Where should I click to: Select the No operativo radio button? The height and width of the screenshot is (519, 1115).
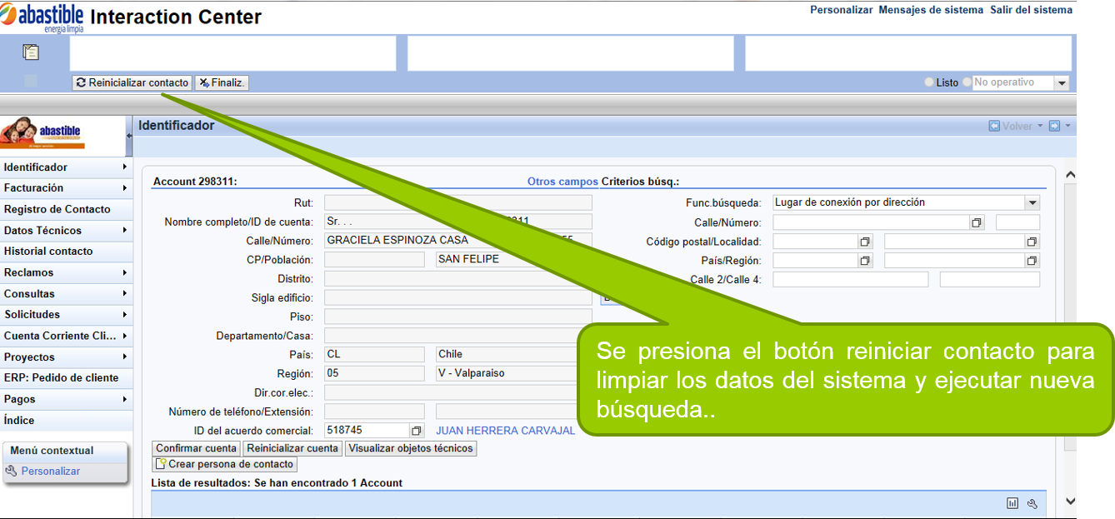pyautogui.click(x=967, y=82)
